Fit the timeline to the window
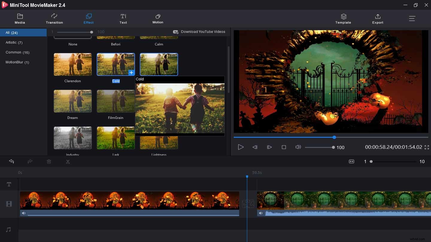 point(351,161)
